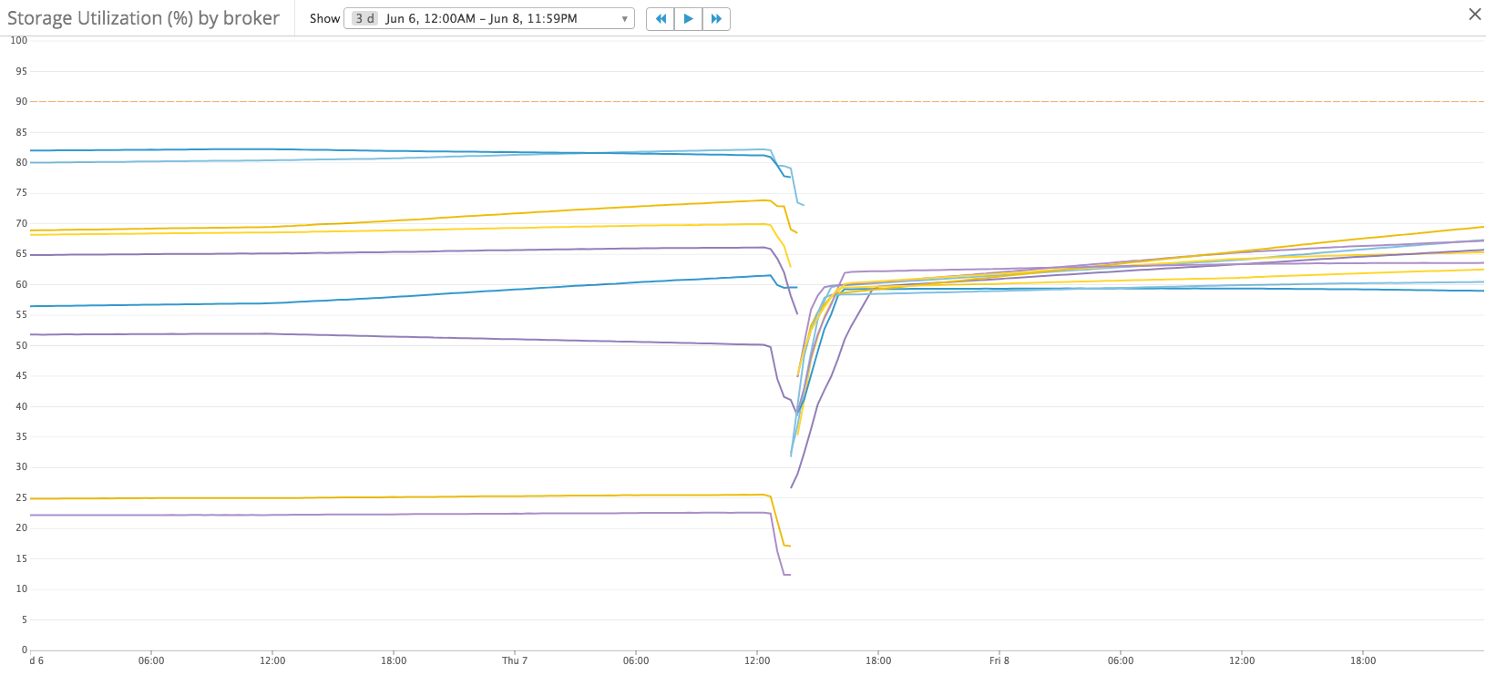Image resolution: width=1486 pixels, height=675 pixels.
Task: Click the rewind time range button
Action: (661, 19)
